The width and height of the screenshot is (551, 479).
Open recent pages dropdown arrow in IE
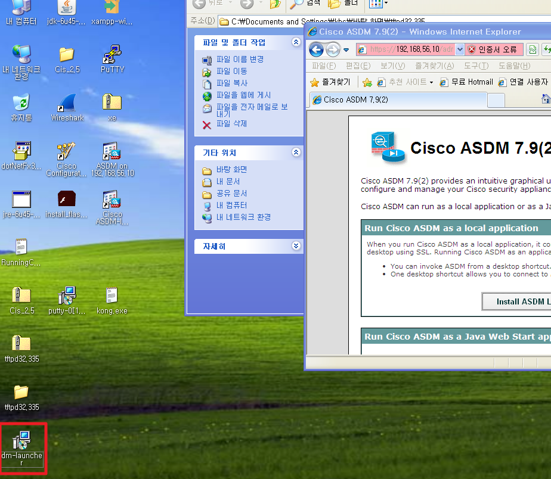[346, 50]
